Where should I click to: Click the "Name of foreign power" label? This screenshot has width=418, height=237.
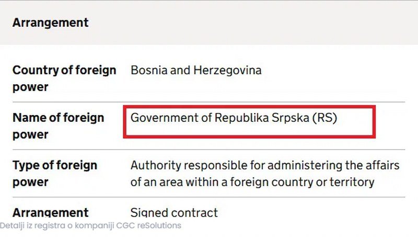tap(58, 126)
